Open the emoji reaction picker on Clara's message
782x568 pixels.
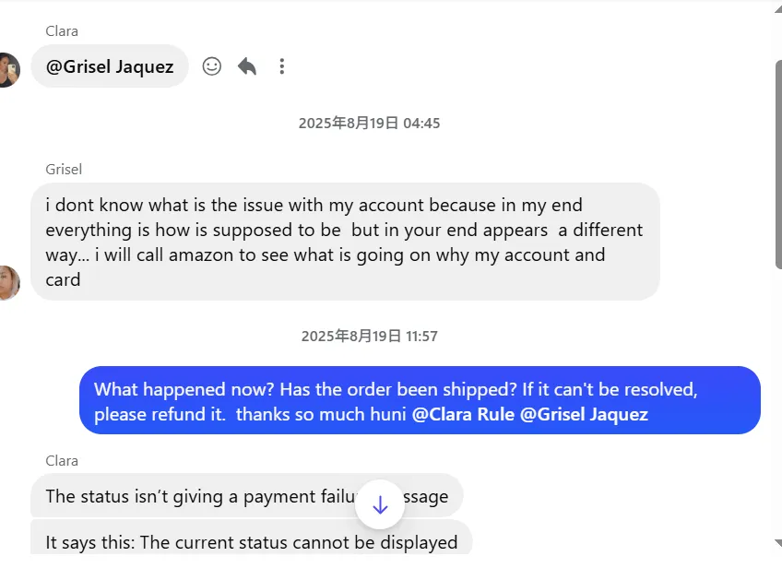(212, 66)
